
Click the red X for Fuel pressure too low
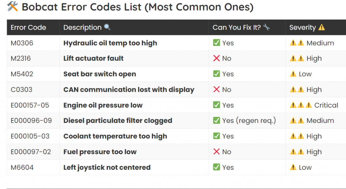coord(217,152)
